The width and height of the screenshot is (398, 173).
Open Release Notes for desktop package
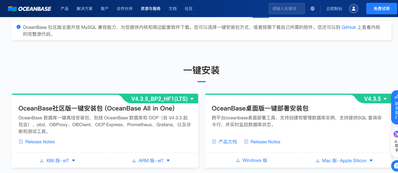265,142
